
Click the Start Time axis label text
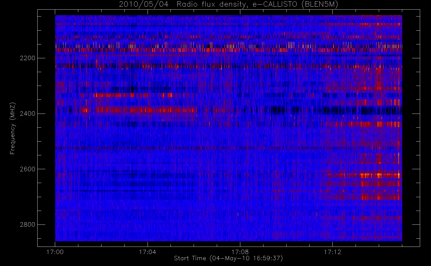pyautogui.click(x=229, y=258)
